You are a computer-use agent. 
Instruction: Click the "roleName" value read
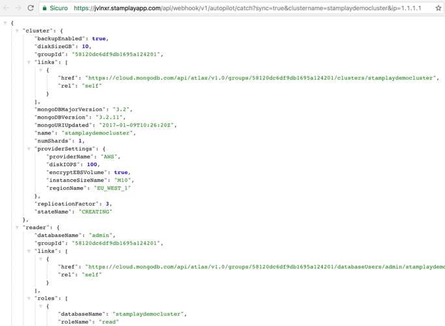pos(108,321)
